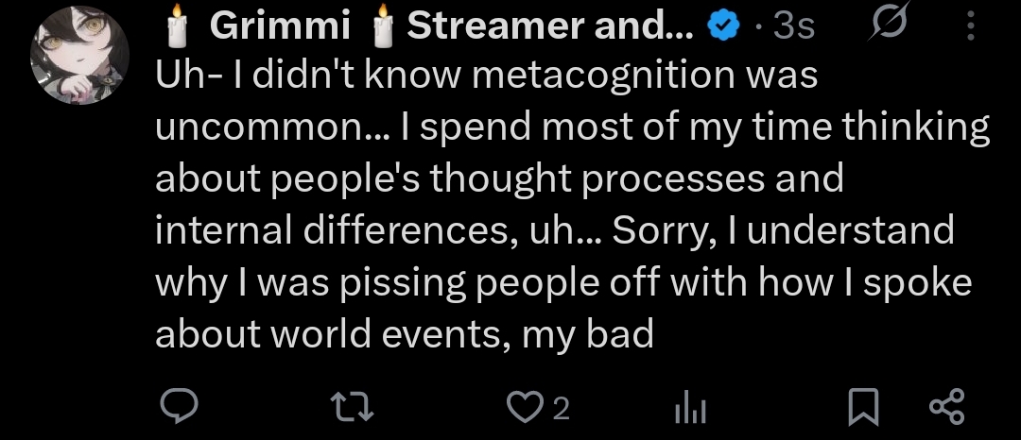Share the post via share icon
This screenshot has width=1021, height=440.
(947, 408)
